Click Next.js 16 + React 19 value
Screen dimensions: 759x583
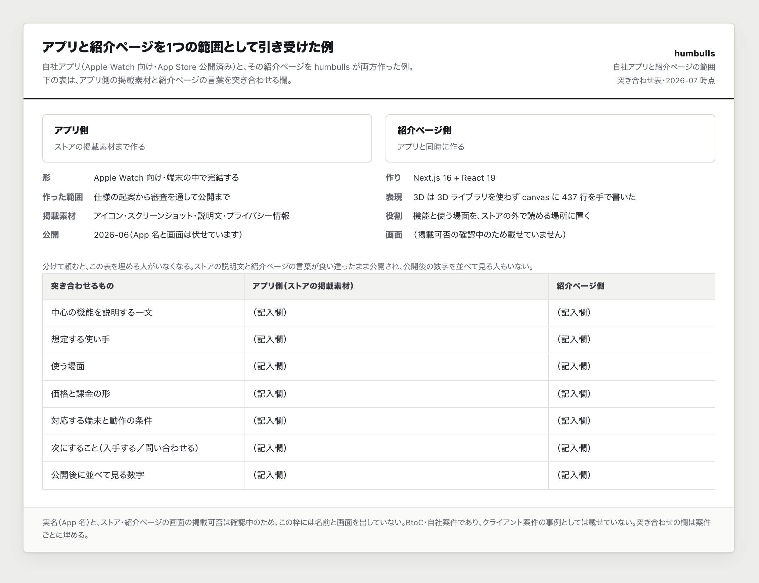pyautogui.click(x=454, y=178)
